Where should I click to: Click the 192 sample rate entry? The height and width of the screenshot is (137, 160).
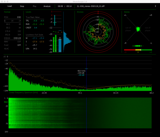[19, 31]
